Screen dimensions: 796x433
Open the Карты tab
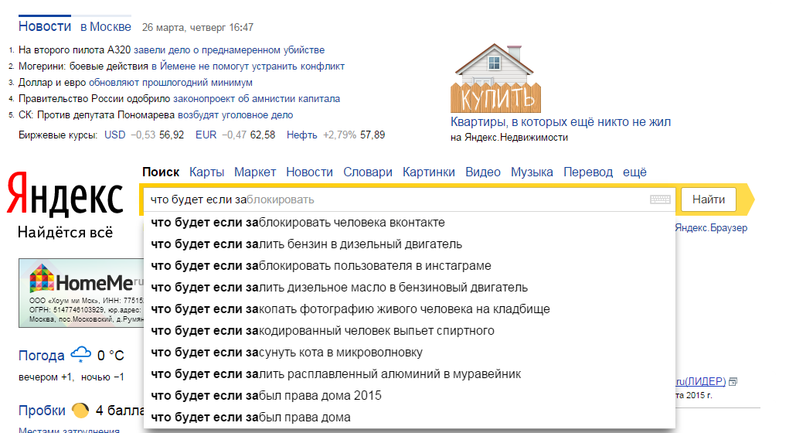click(206, 172)
